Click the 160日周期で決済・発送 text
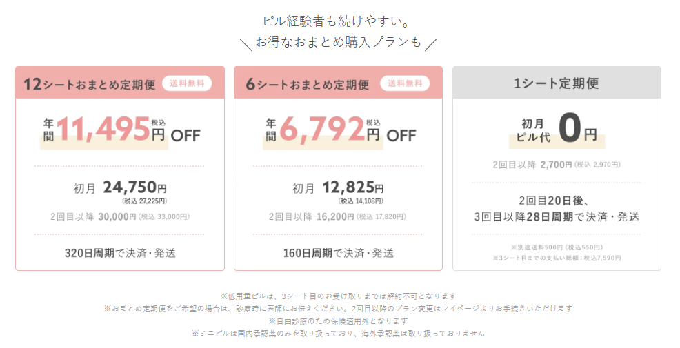 [338, 253]
